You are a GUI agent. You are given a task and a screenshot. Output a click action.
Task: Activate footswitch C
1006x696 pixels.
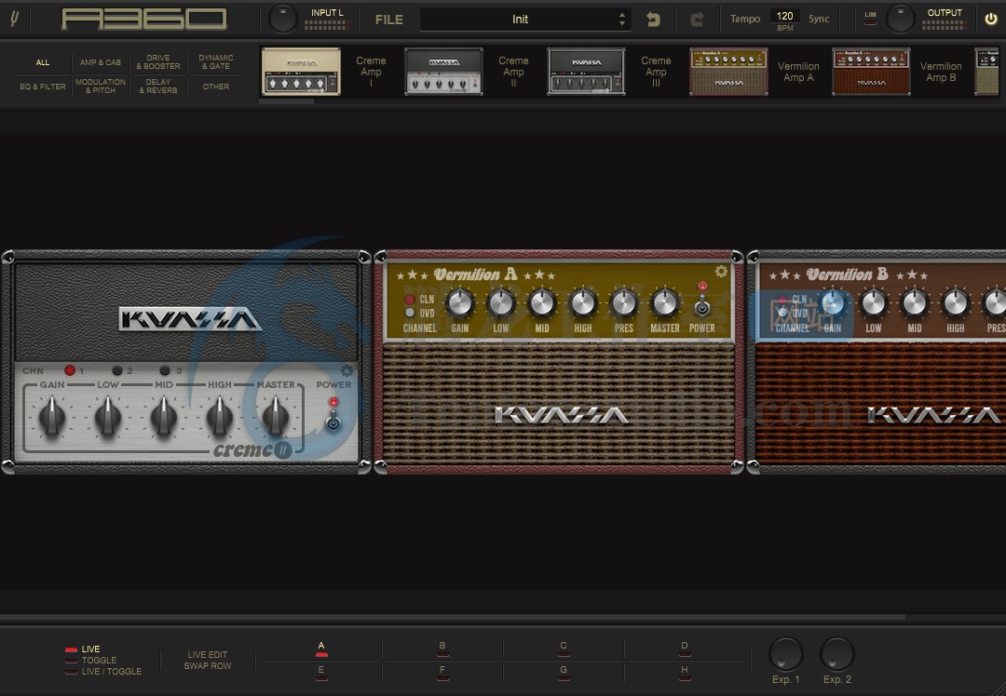click(x=563, y=649)
